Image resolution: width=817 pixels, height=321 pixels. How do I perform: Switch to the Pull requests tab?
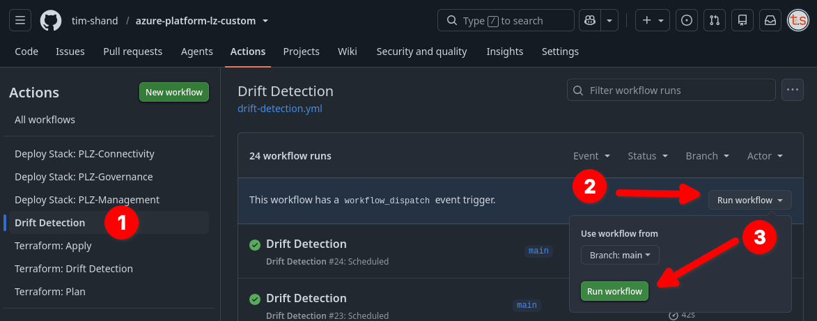(x=133, y=52)
